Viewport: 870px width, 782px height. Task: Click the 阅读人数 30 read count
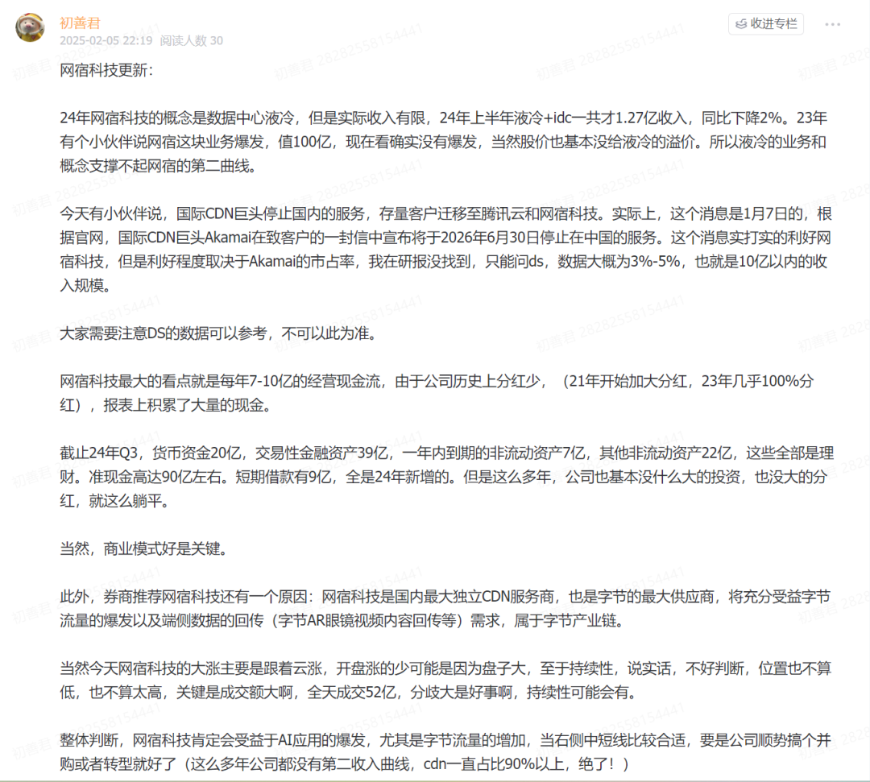coord(192,40)
